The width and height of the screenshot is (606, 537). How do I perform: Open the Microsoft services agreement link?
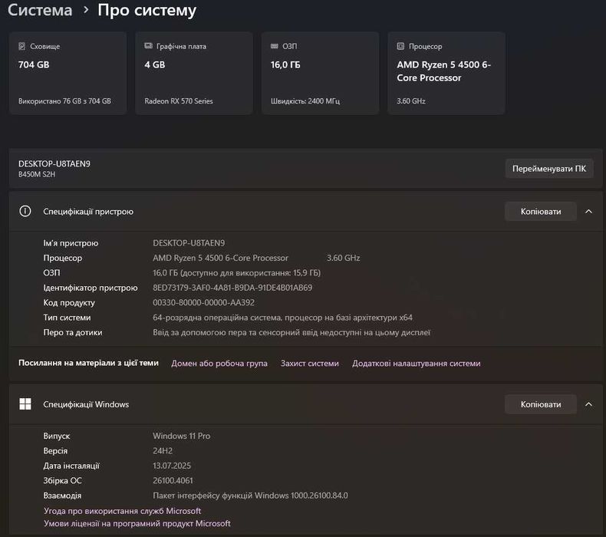click(x=122, y=511)
